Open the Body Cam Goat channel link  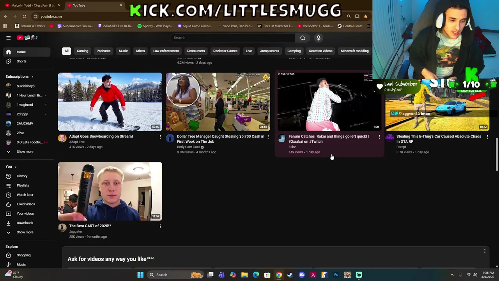coord(188,147)
